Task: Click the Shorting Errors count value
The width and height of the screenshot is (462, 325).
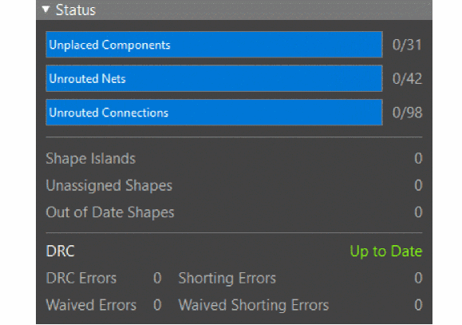Action: point(418,278)
